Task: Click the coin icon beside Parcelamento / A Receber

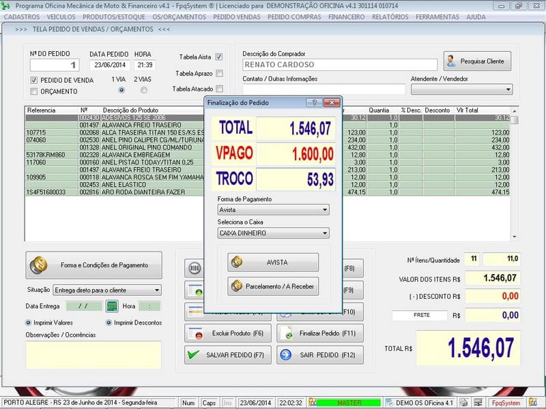Action: [x=237, y=286]
